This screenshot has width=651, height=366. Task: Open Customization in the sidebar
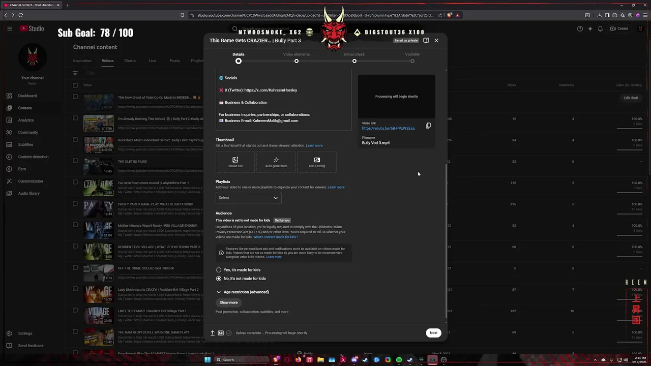[31, 181]
